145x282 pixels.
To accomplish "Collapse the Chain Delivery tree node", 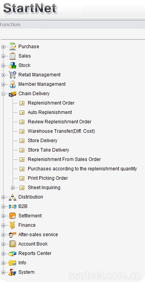I will [x=3, y=94].
